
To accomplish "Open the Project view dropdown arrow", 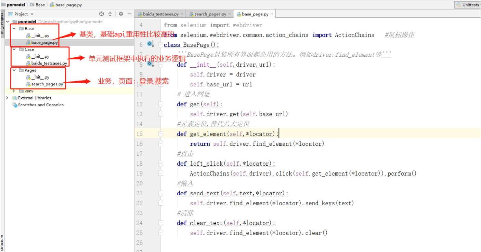I will (x=32, y=14).
